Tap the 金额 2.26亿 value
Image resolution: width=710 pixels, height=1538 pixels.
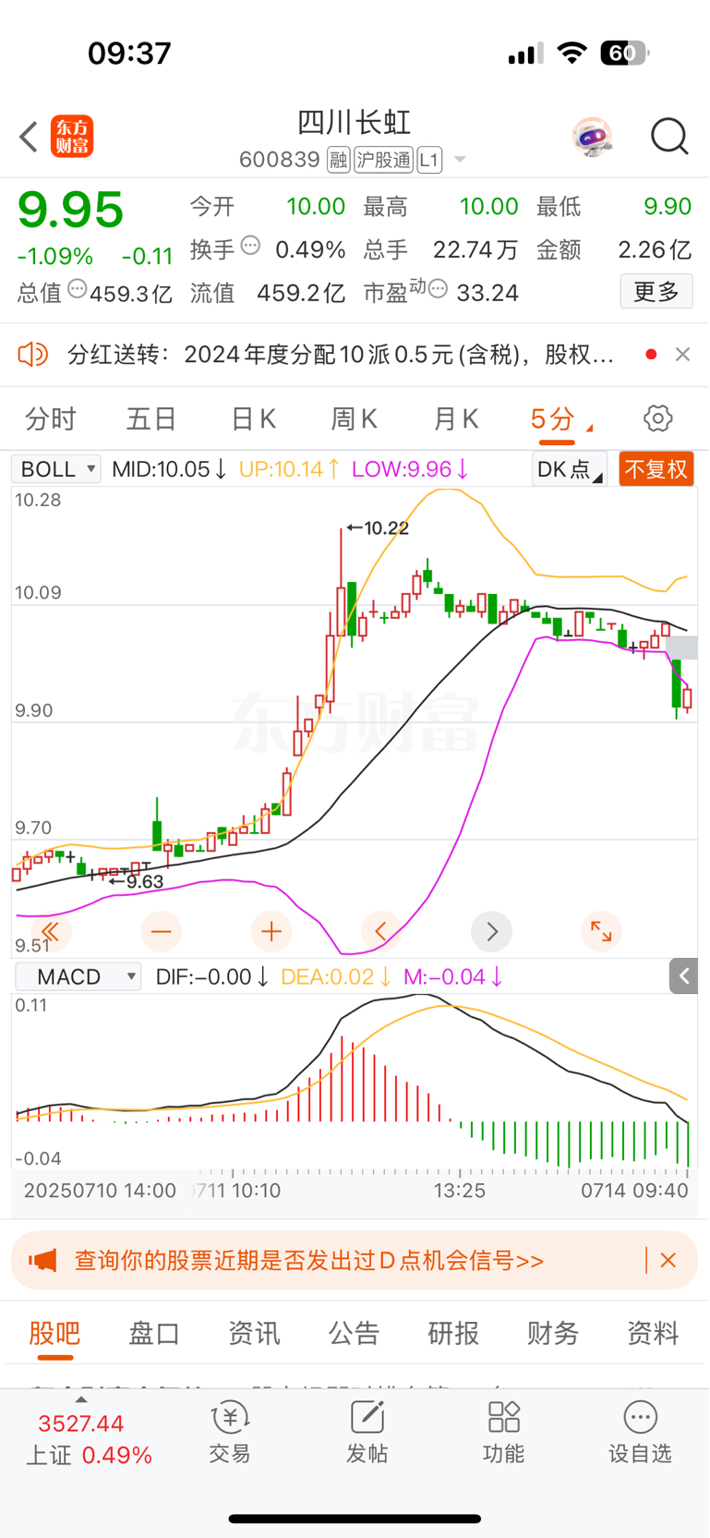tap(655, 249)
